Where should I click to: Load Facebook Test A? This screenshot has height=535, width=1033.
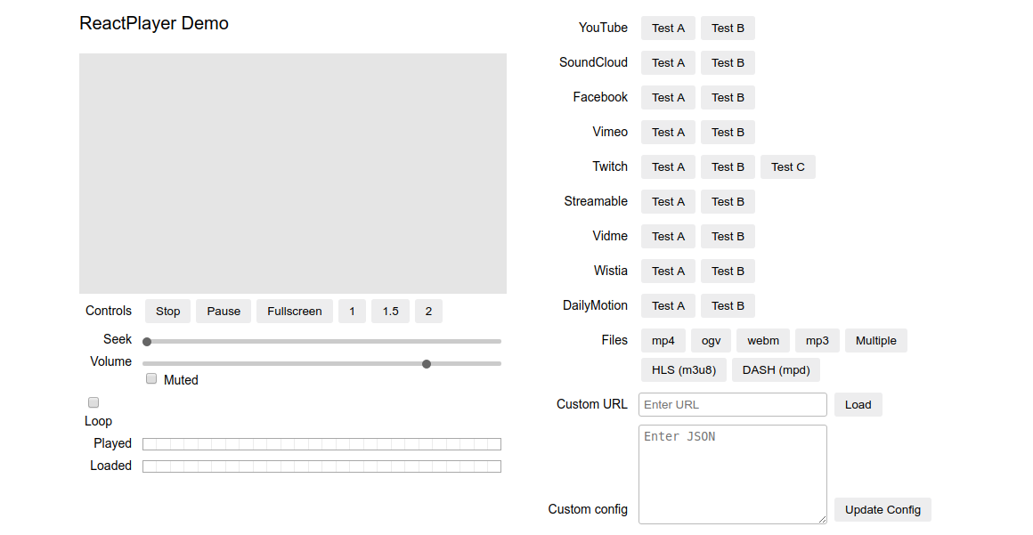(x=668, y=98)
